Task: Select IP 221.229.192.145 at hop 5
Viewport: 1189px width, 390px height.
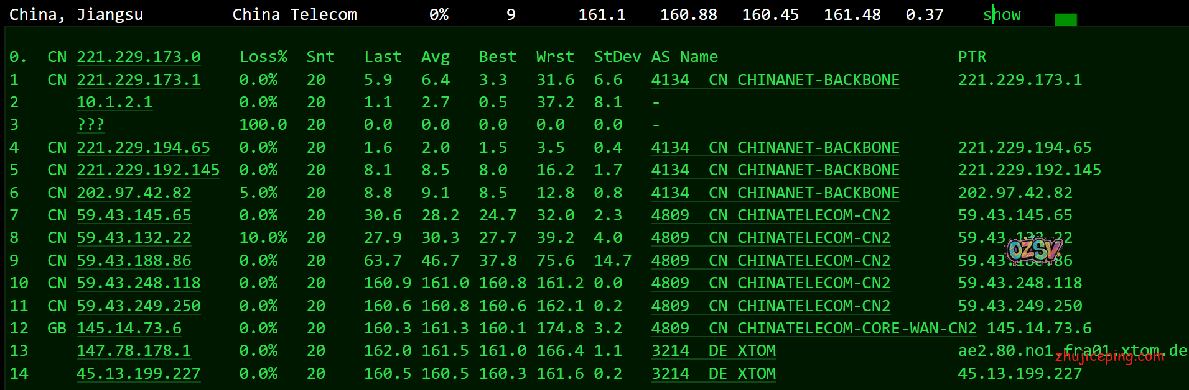Action: (x=148, y=170)
